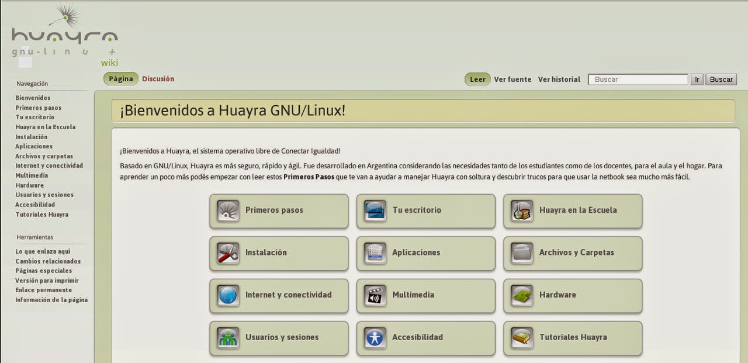Open the Primeros pasos tile
Image resolution: width=748 pixels, height=363 pixels.
click(x=279, y=210)
